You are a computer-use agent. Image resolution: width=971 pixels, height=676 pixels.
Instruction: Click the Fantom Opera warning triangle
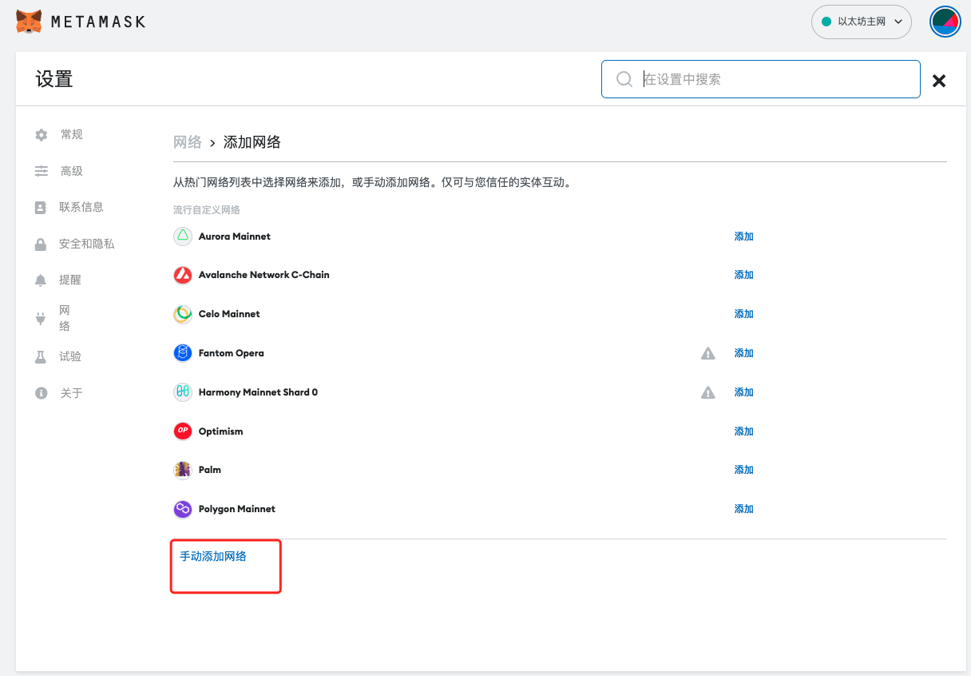tap(707, 353)
